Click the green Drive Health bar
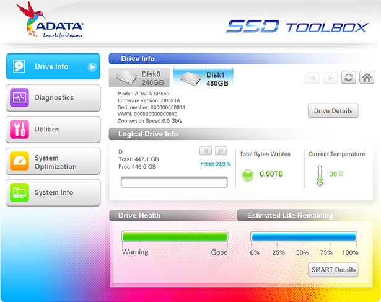Image resolution: width=381 pixels, height=302 pixels. [x=175, y=236]
